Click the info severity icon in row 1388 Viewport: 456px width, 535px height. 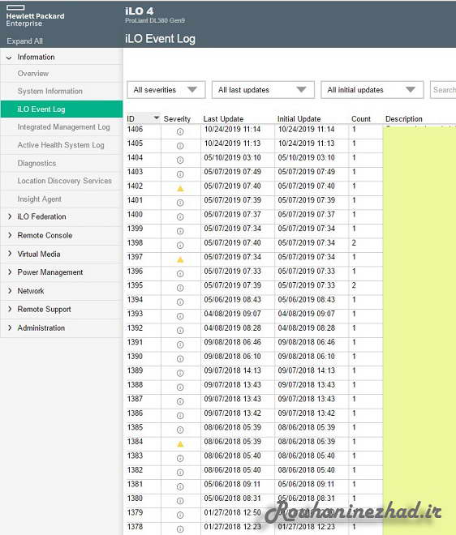[180, 387]
